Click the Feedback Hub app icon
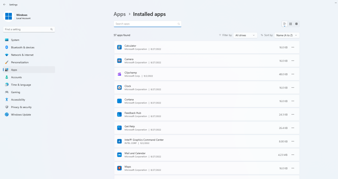Viewport: 338px width, 179px height. tap(119, 114)
